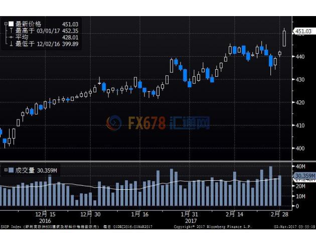Click the 40M volume axis label

pos(301,166)
